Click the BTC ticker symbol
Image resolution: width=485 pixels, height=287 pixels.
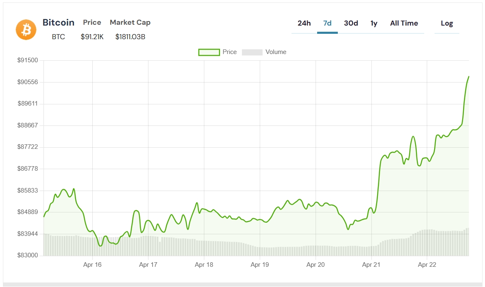[x=58, y=37]
